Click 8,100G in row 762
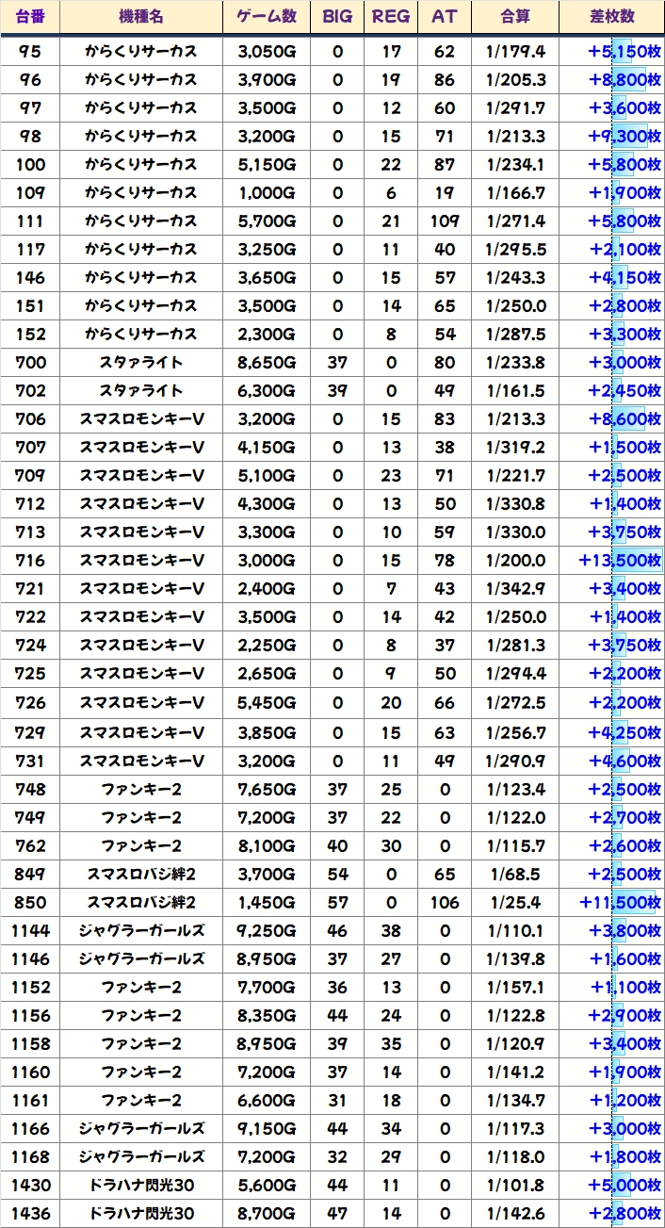The width and height of the screenshot is (665, 1228). [267, 845]
